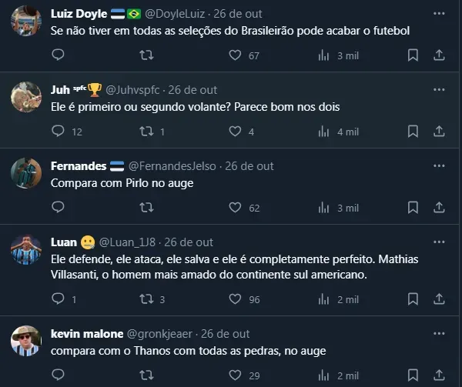Open more options menu on Luan's tweet
Viewport: 462px width, 387px height.
point(439,242)
